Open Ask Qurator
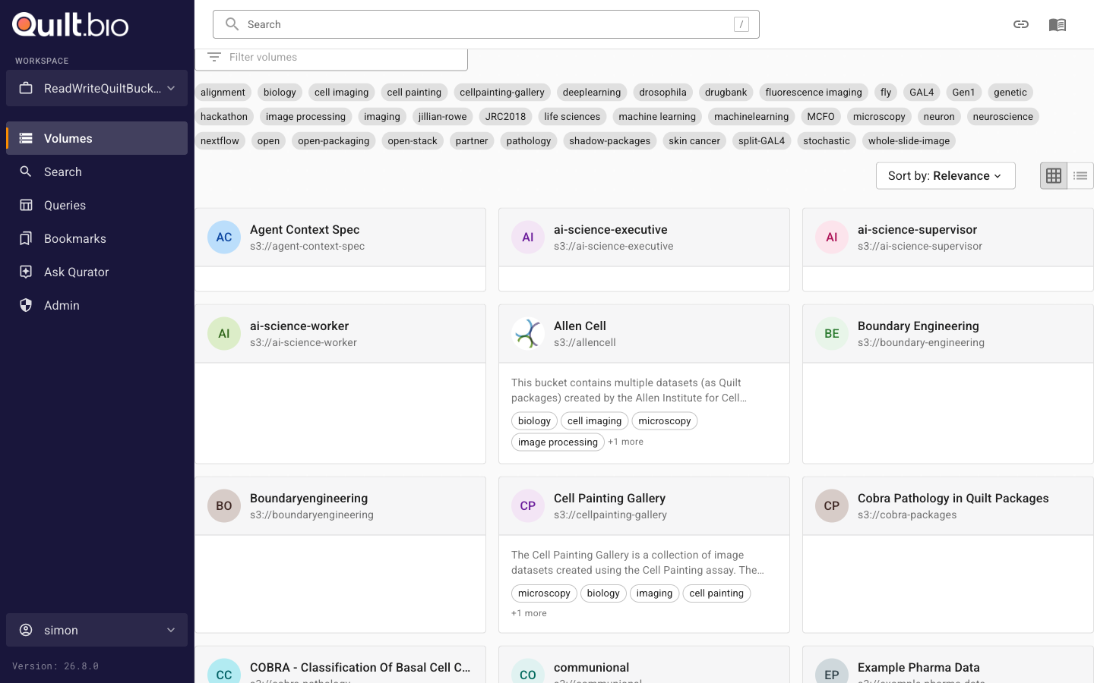1094x683 pixels. point(96,272)
